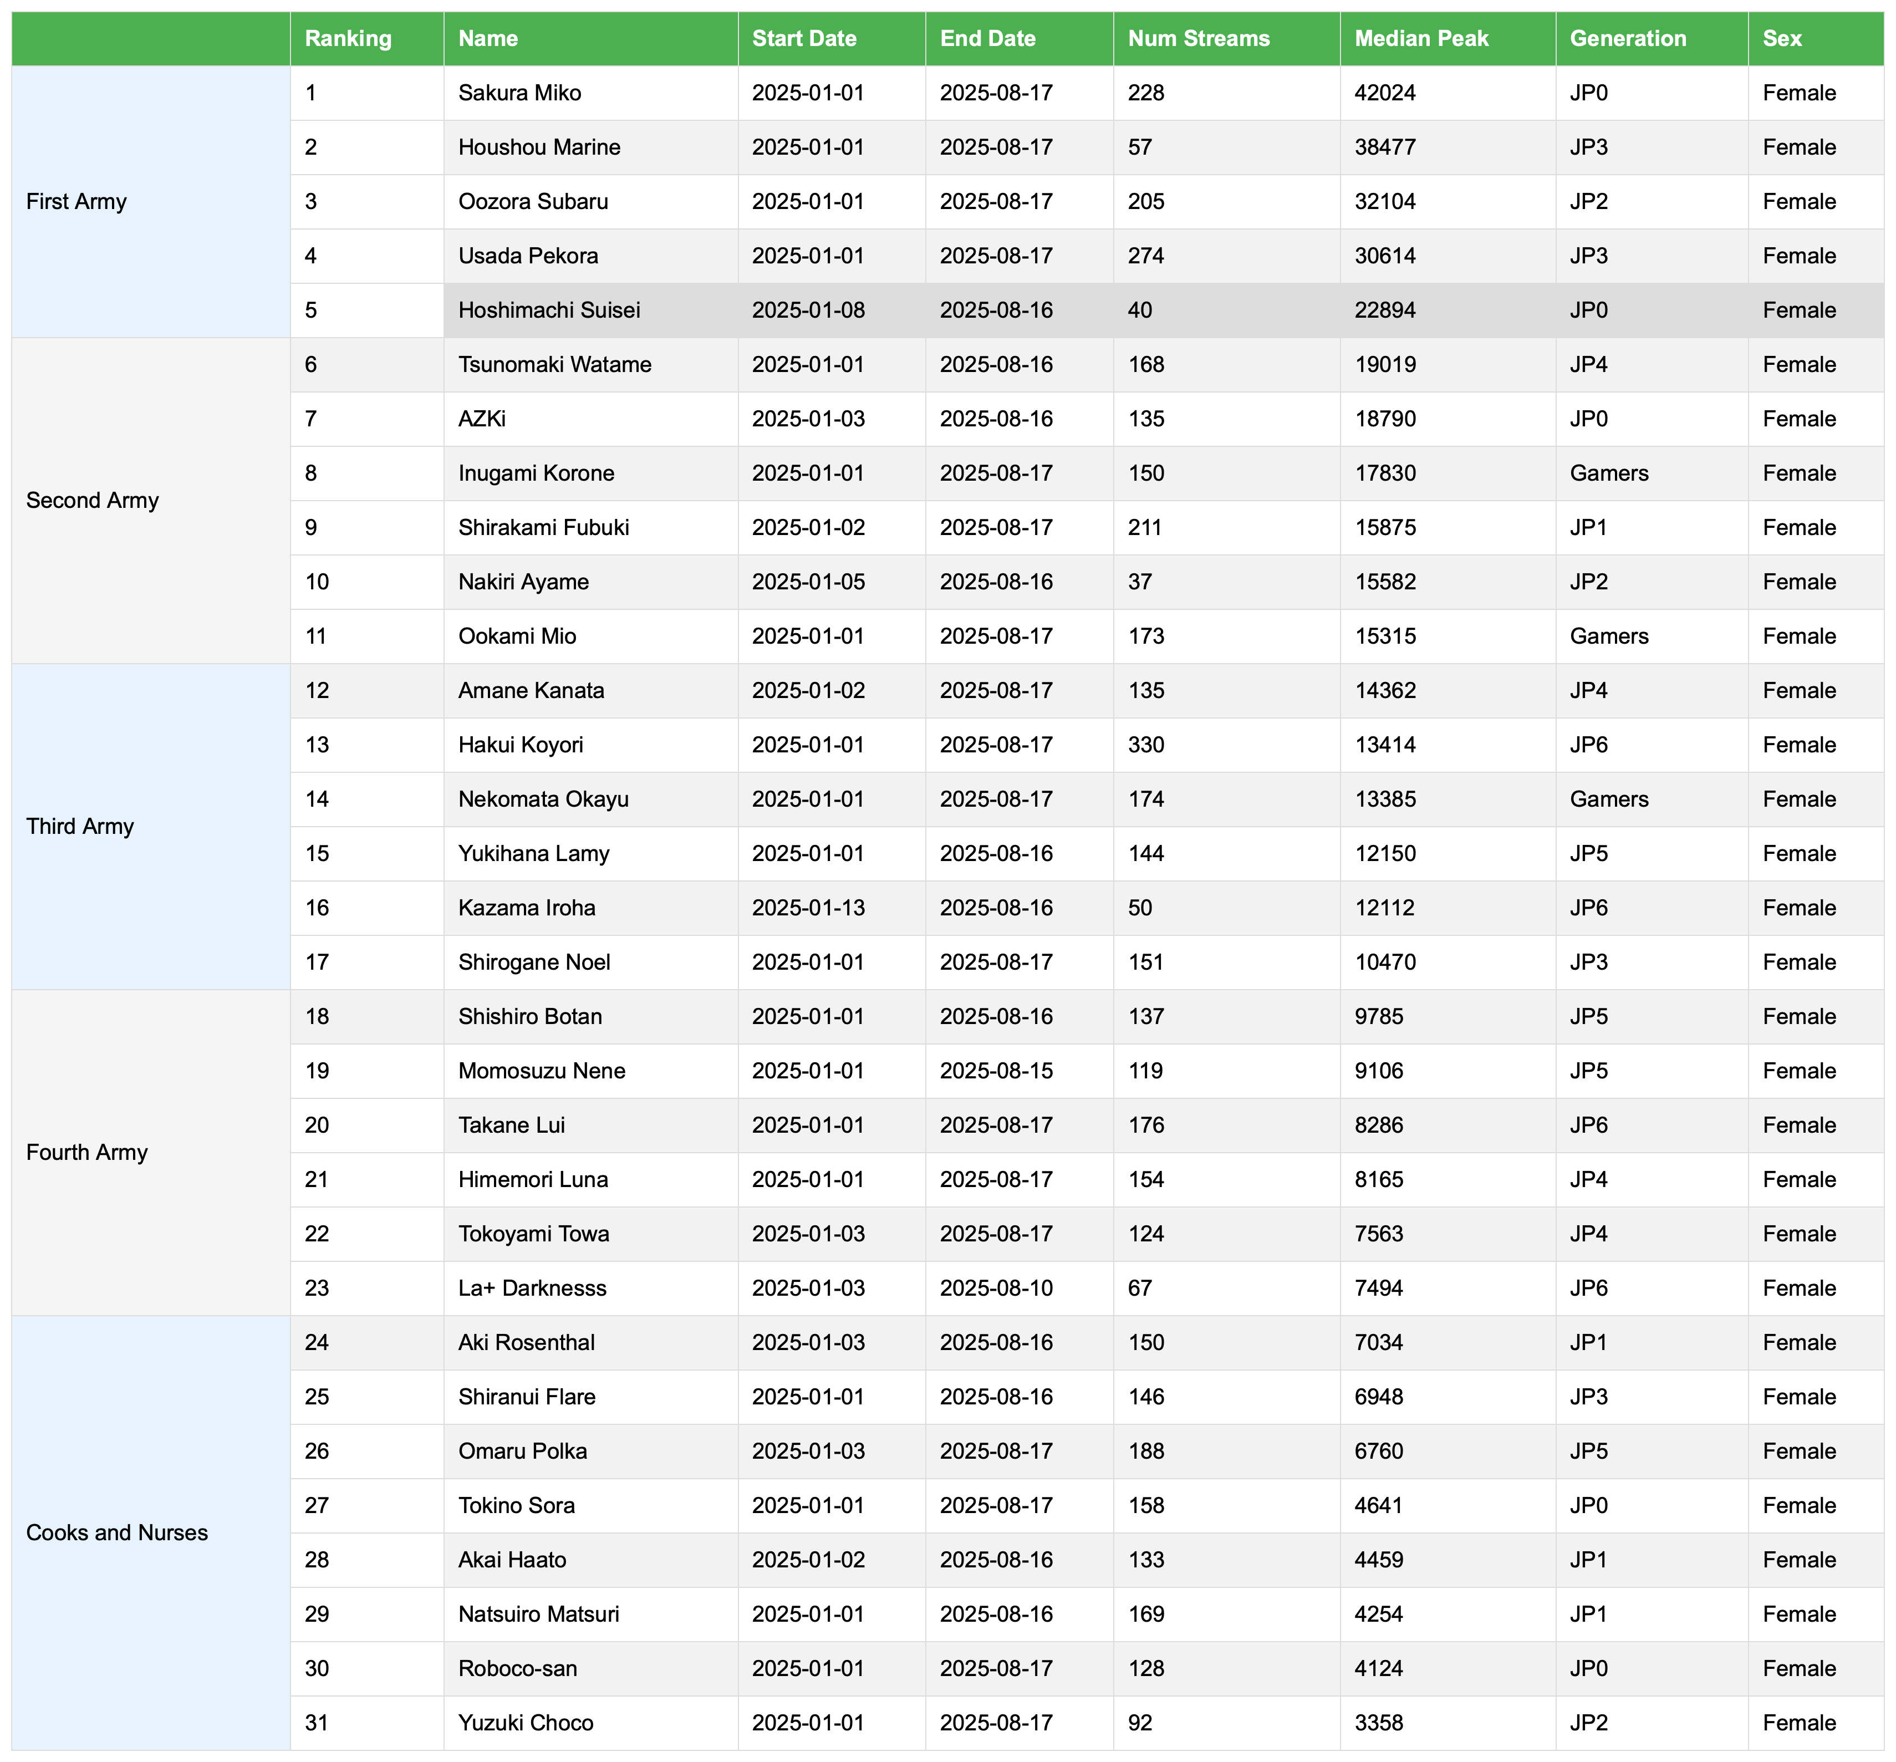Select the Cooks and Nurses group cell
This screenshot has width=1896, height=1762.
pos(151,1533)
